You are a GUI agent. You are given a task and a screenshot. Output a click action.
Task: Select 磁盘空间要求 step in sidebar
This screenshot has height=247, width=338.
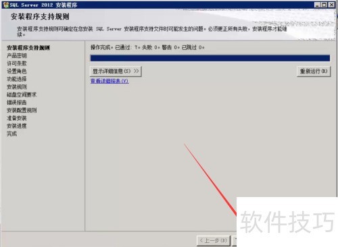coord(22,94)
